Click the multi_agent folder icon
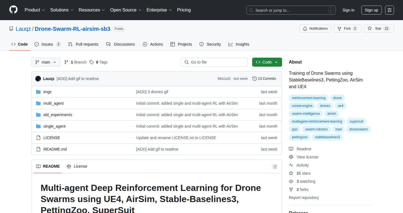The height and width of the screenshot is (213, 403). click(38, 103)
